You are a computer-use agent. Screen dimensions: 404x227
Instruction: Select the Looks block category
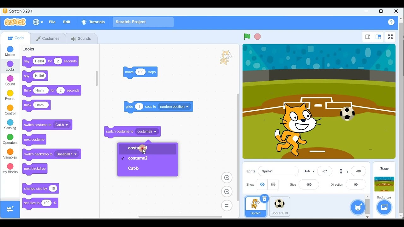(10, 66)
